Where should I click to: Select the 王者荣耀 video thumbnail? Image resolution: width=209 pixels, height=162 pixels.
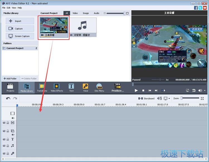(54, 27)
